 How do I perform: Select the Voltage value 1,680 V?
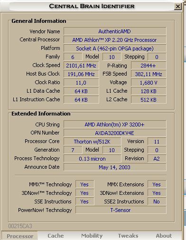point(149,83)
